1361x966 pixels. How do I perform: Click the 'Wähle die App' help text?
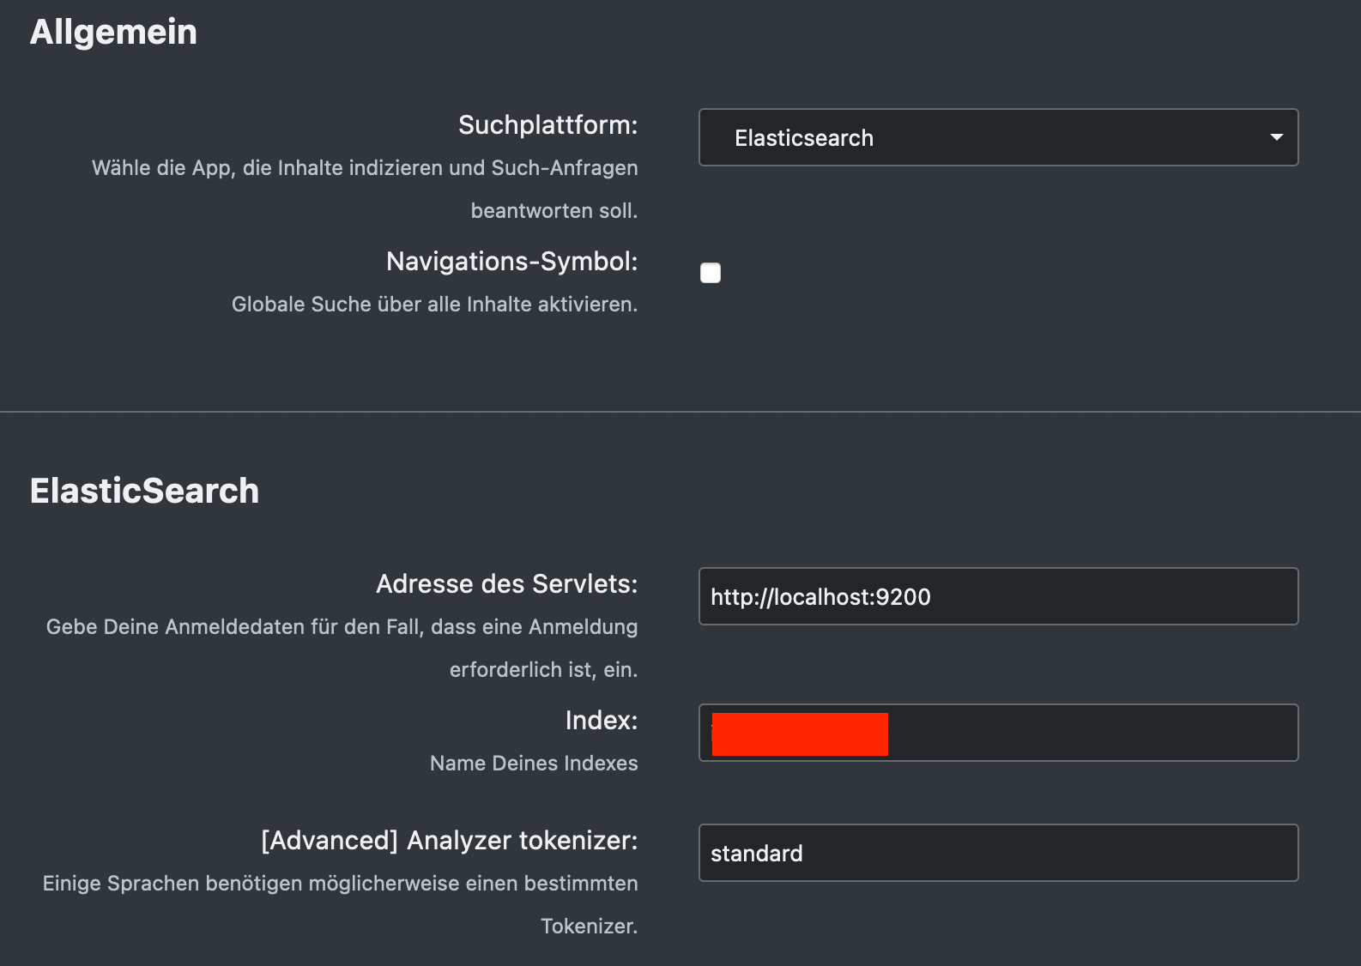pos(365,168)
